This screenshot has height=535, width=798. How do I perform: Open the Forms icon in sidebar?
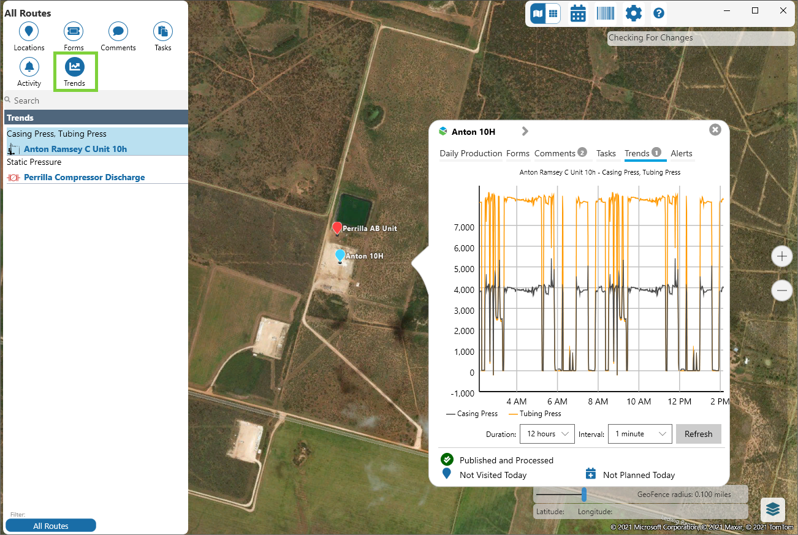[x=74, y=31]
